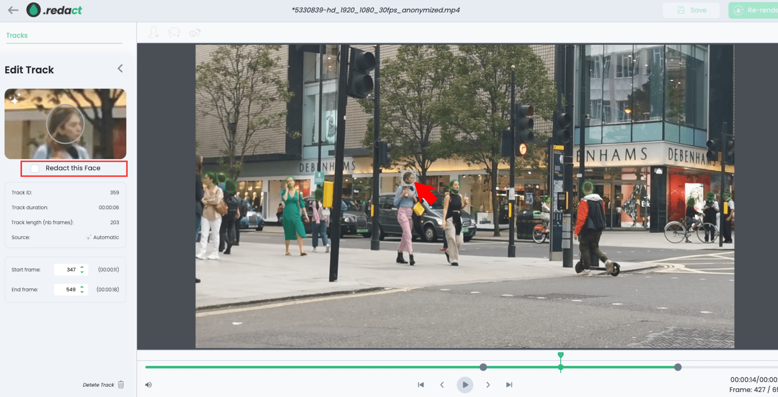Click the Track length value 203
778x397 pixels.
coord(114,222)
